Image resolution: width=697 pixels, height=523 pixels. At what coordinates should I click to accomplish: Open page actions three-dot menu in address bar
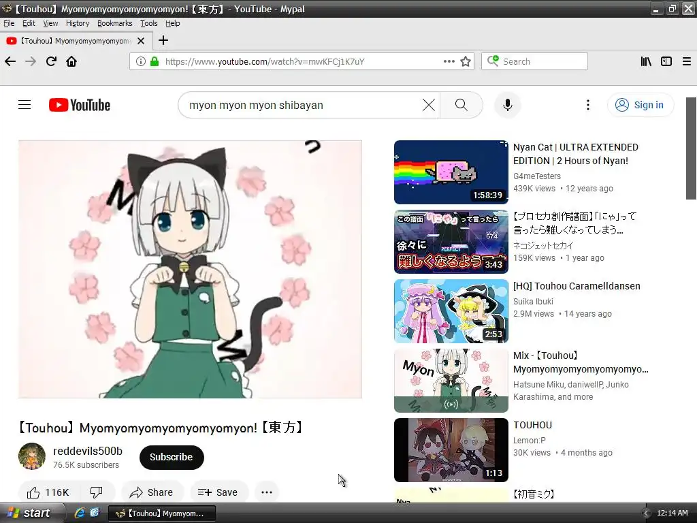click(449, 61)
